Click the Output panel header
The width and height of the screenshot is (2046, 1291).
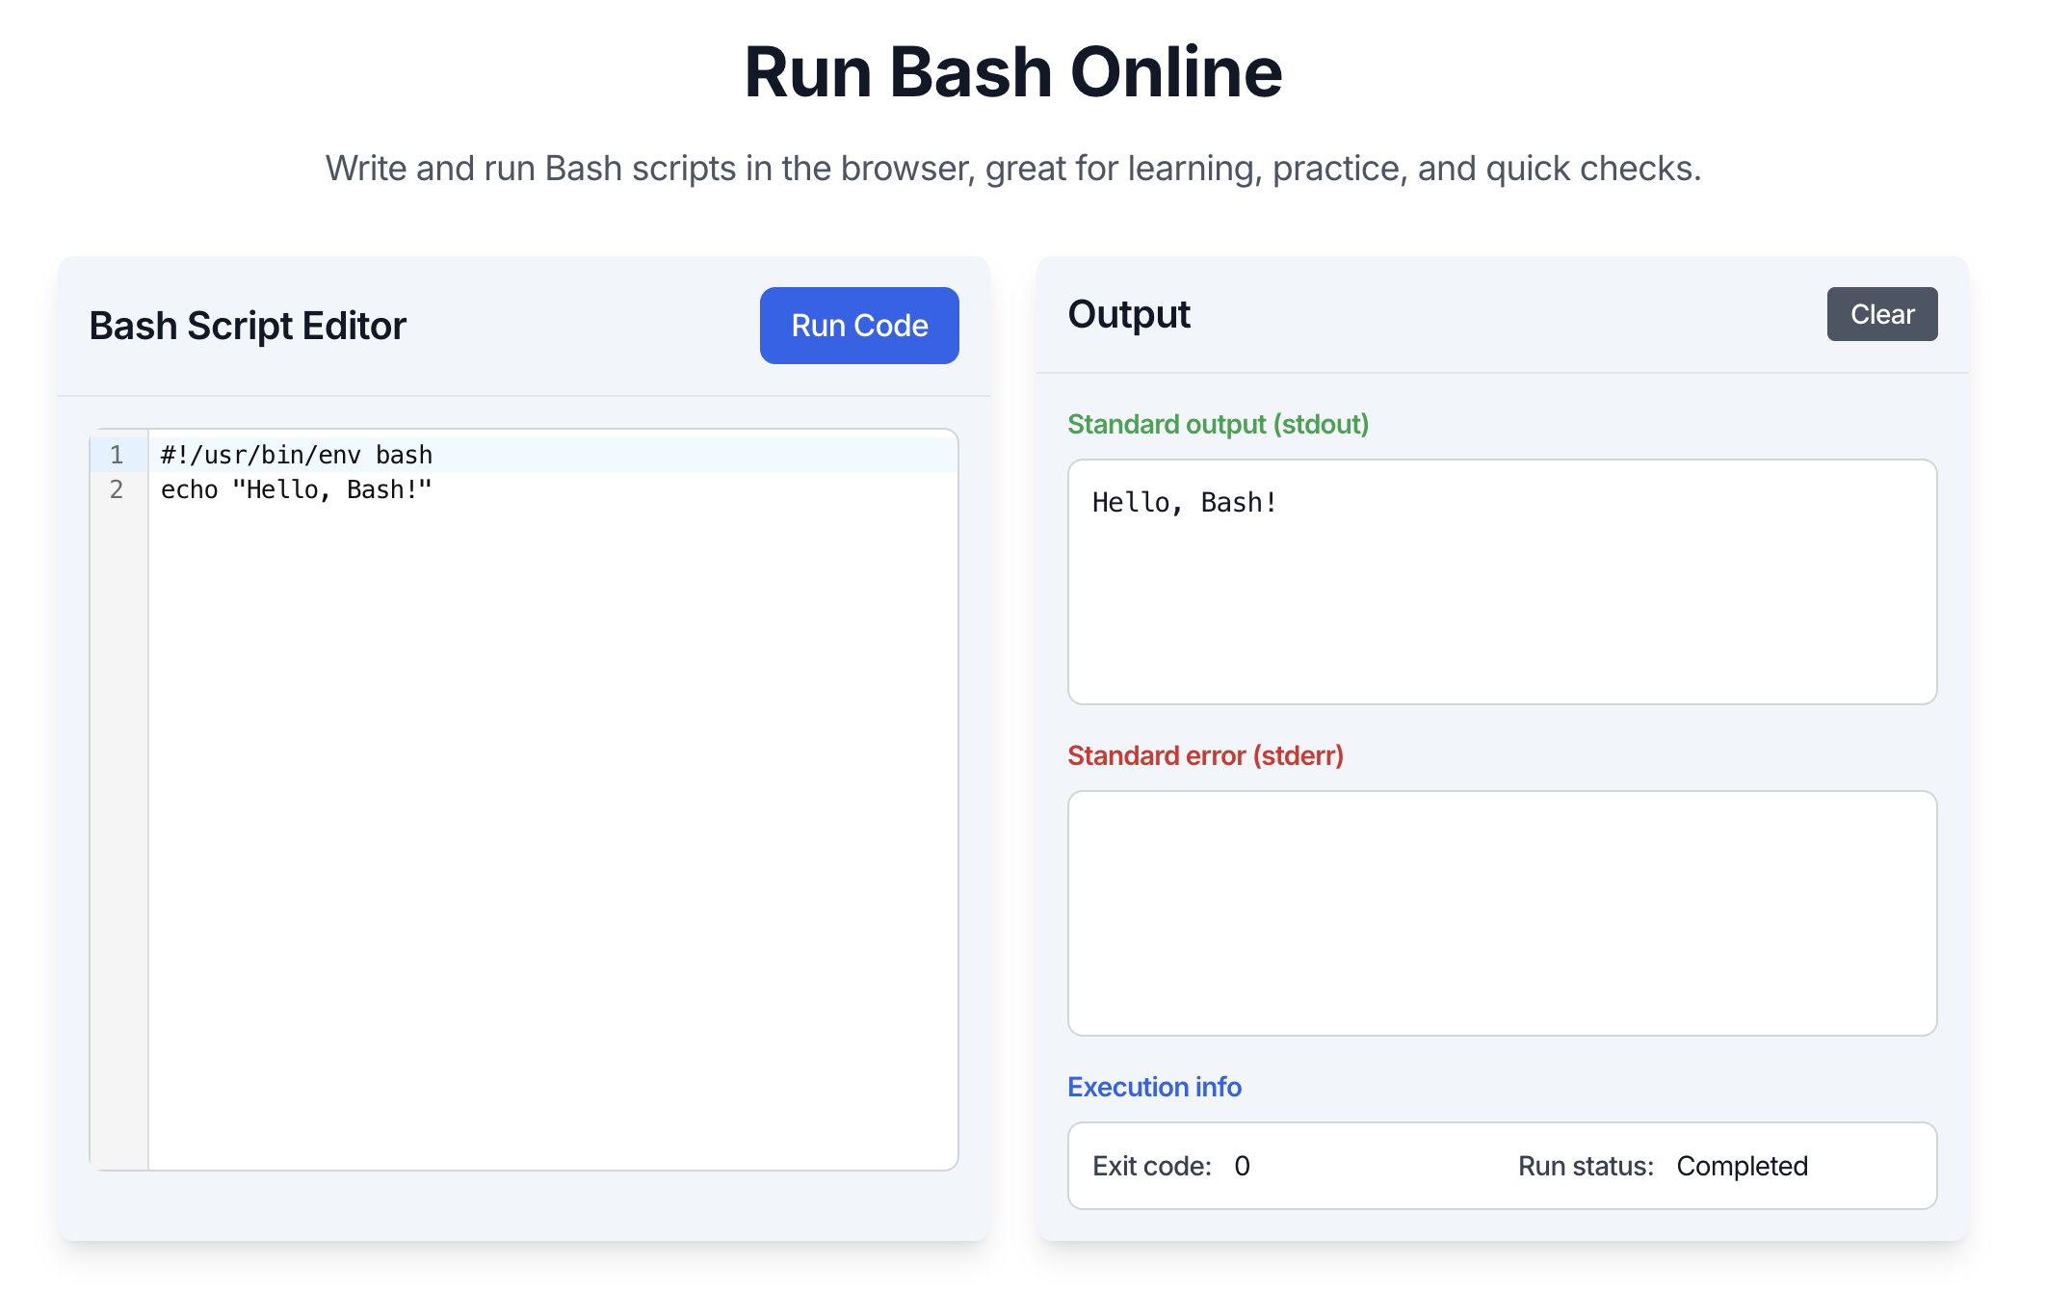click(x=1128, y=313)
